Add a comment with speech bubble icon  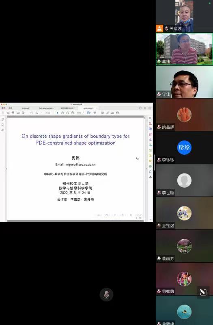pos(102,113)
